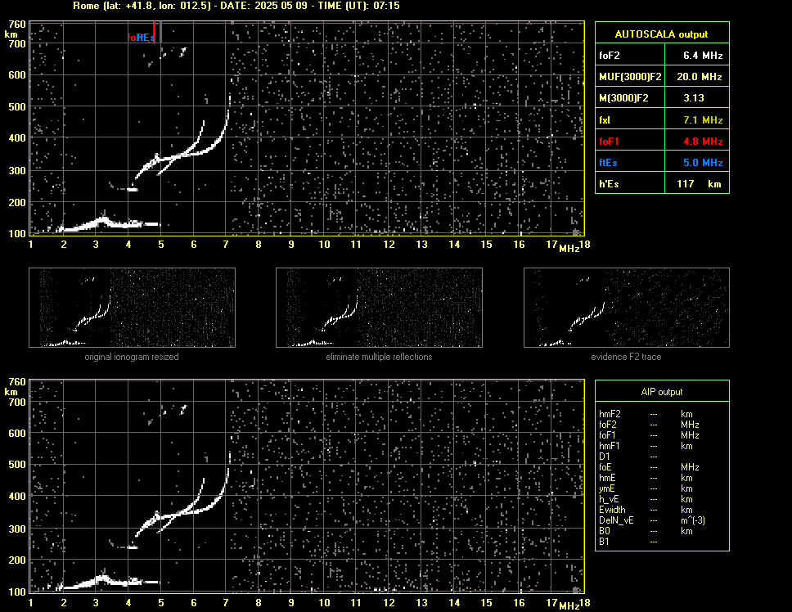Viewport: 792px width, 612px height.
Task: Click the '10' frequency label on bottom plot
Action: 324,602
